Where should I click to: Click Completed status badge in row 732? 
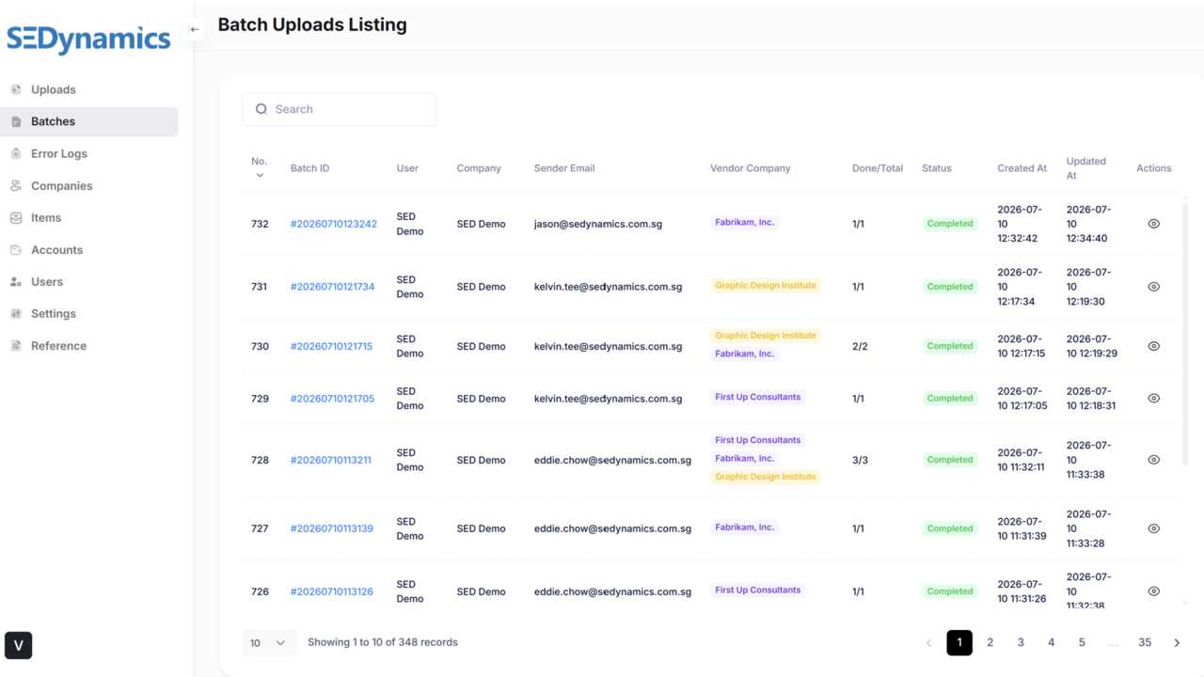pos(950,224)
